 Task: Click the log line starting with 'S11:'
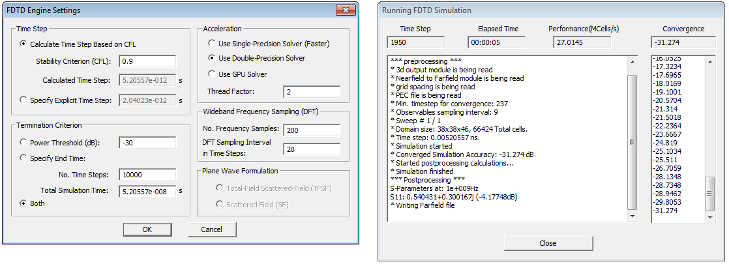pyautogui.click(x=454, y=197)
